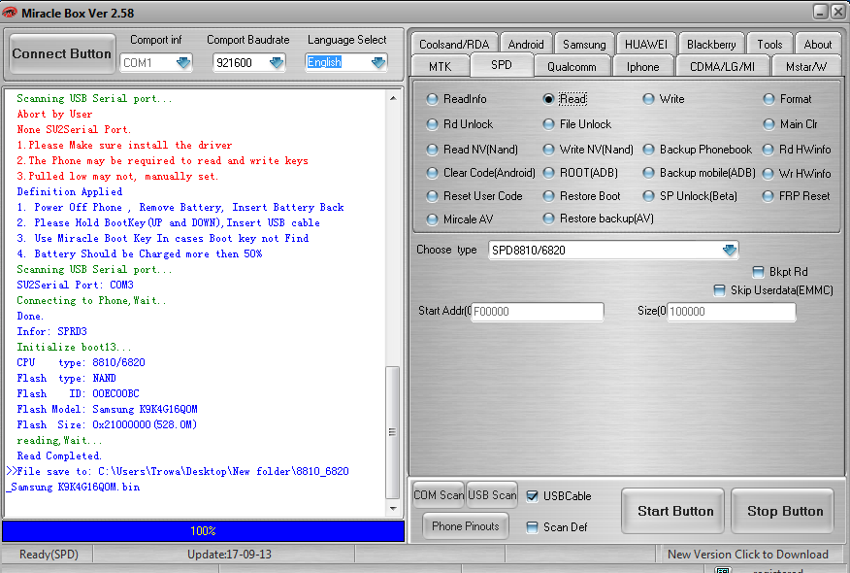The height and width of the screenshot is (573, 850).
Task: Select the Rd Unlock option
Action: [432, 124]
